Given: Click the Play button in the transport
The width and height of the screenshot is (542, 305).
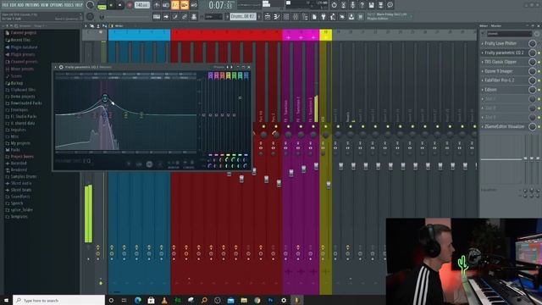Looking at the screenshot, I should click(x=111, y=5).
